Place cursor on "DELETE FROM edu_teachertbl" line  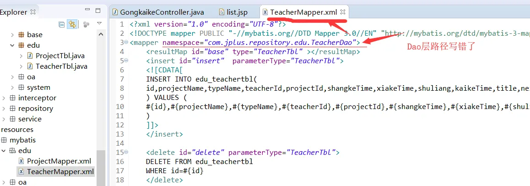200,162
